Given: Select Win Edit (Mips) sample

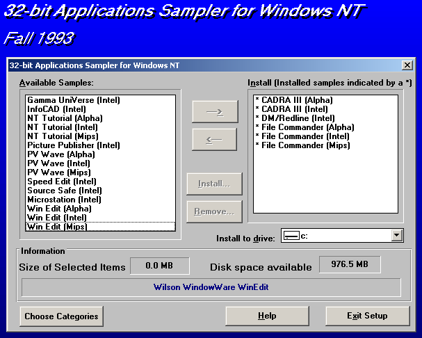Looking at the screenshot, I should [x=100, y=227].
